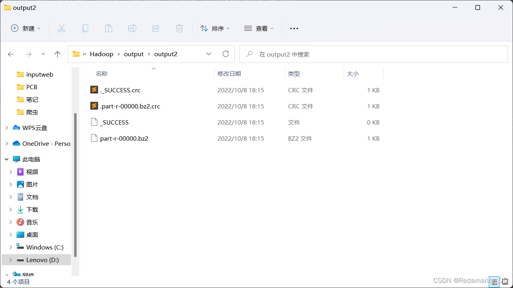Open 视频 library in sidebar
The image size is (513, 288).
(x=32, y=172)
